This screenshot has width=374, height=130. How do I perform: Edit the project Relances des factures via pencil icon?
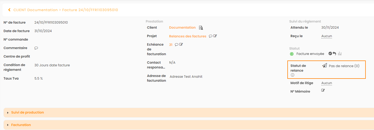[215, 36]
